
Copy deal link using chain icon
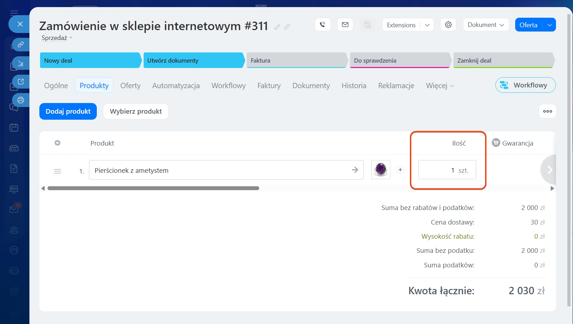click(287, 27)
